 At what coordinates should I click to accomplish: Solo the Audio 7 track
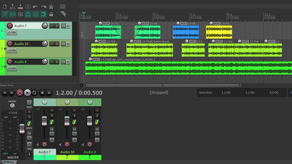coord(57,26)
